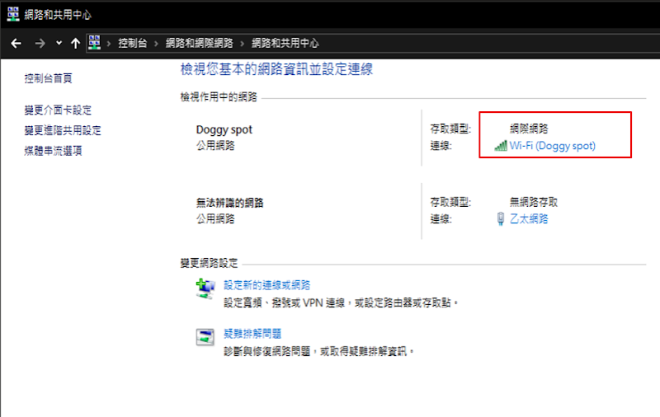Open the Wi-Fi (Doggy spot) connection link
660x417 pixels.
552,146
